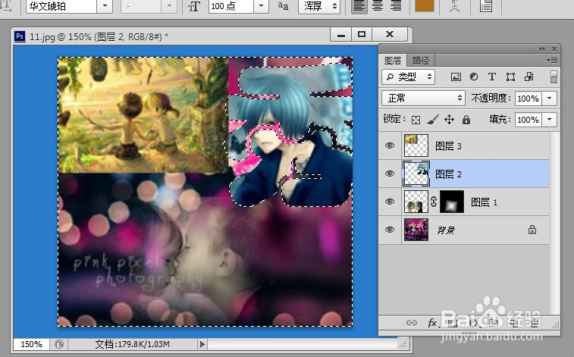Minimize the 11.jpg document window

tap(341, 34)
